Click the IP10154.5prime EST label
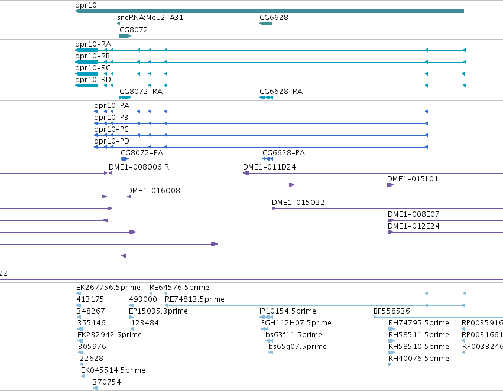 tap(288, 311)
